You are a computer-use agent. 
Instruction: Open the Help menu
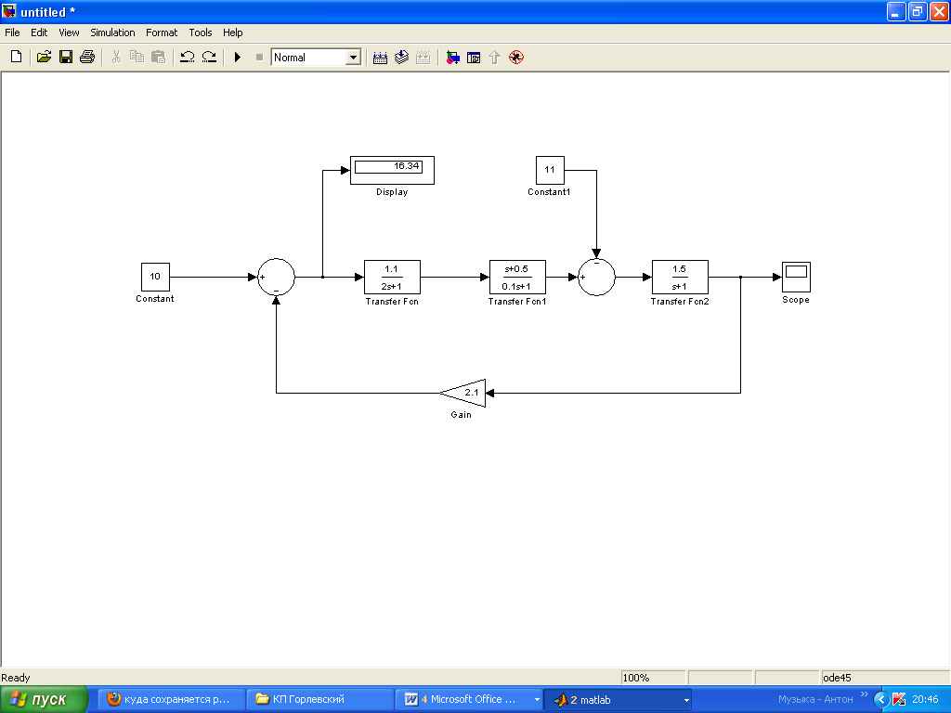pos(232,32)
